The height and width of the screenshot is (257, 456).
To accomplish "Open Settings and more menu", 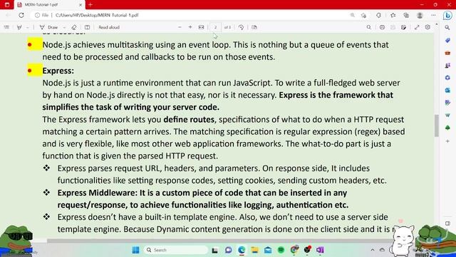I will coord(433,15).
